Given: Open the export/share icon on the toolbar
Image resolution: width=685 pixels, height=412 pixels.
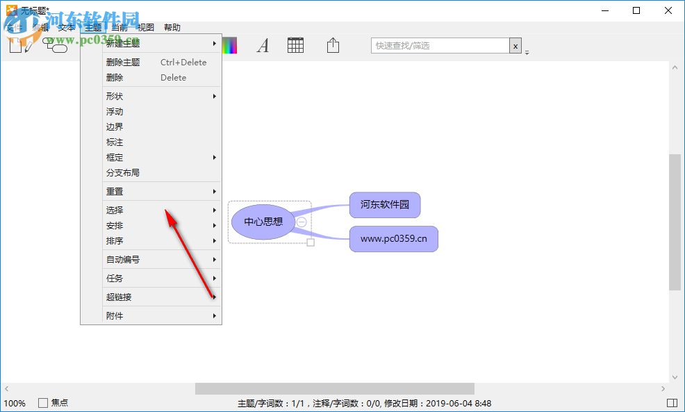Looking at the screenshot, I should tap(332, 45).
